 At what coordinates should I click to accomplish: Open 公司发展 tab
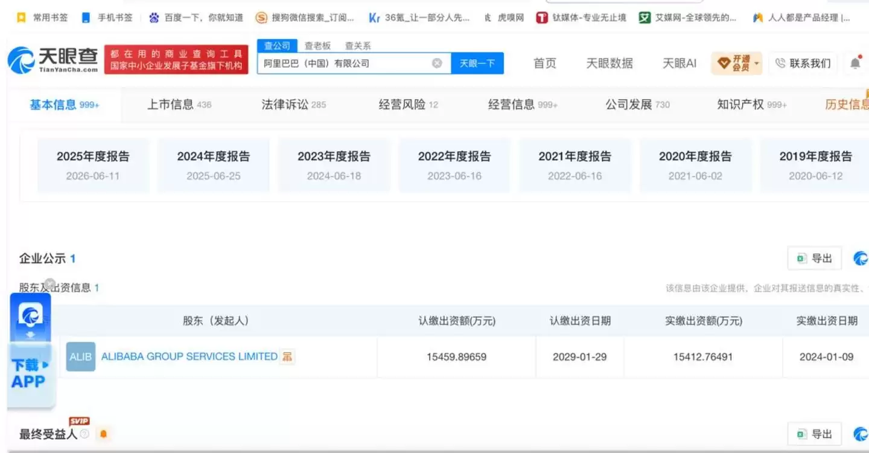638,104
